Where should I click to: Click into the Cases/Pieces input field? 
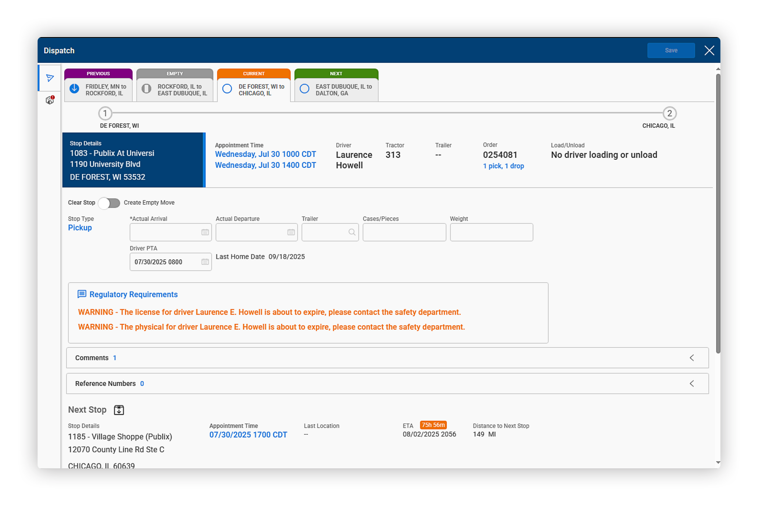[404, 232]
